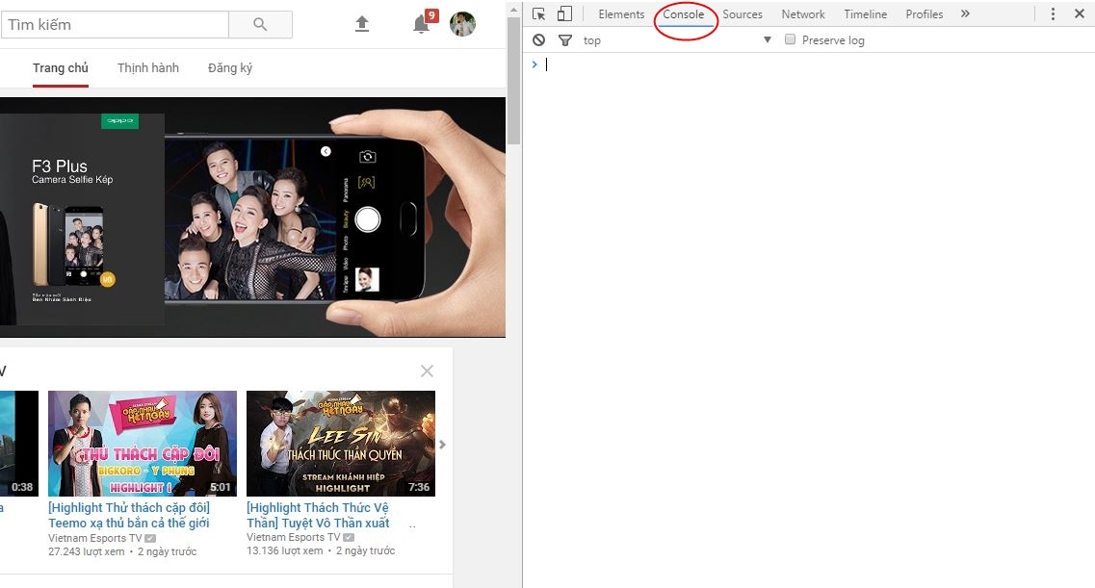Click the upload video icon
The width and height of the screenshot is (1095, 588).
pos(362,24)
